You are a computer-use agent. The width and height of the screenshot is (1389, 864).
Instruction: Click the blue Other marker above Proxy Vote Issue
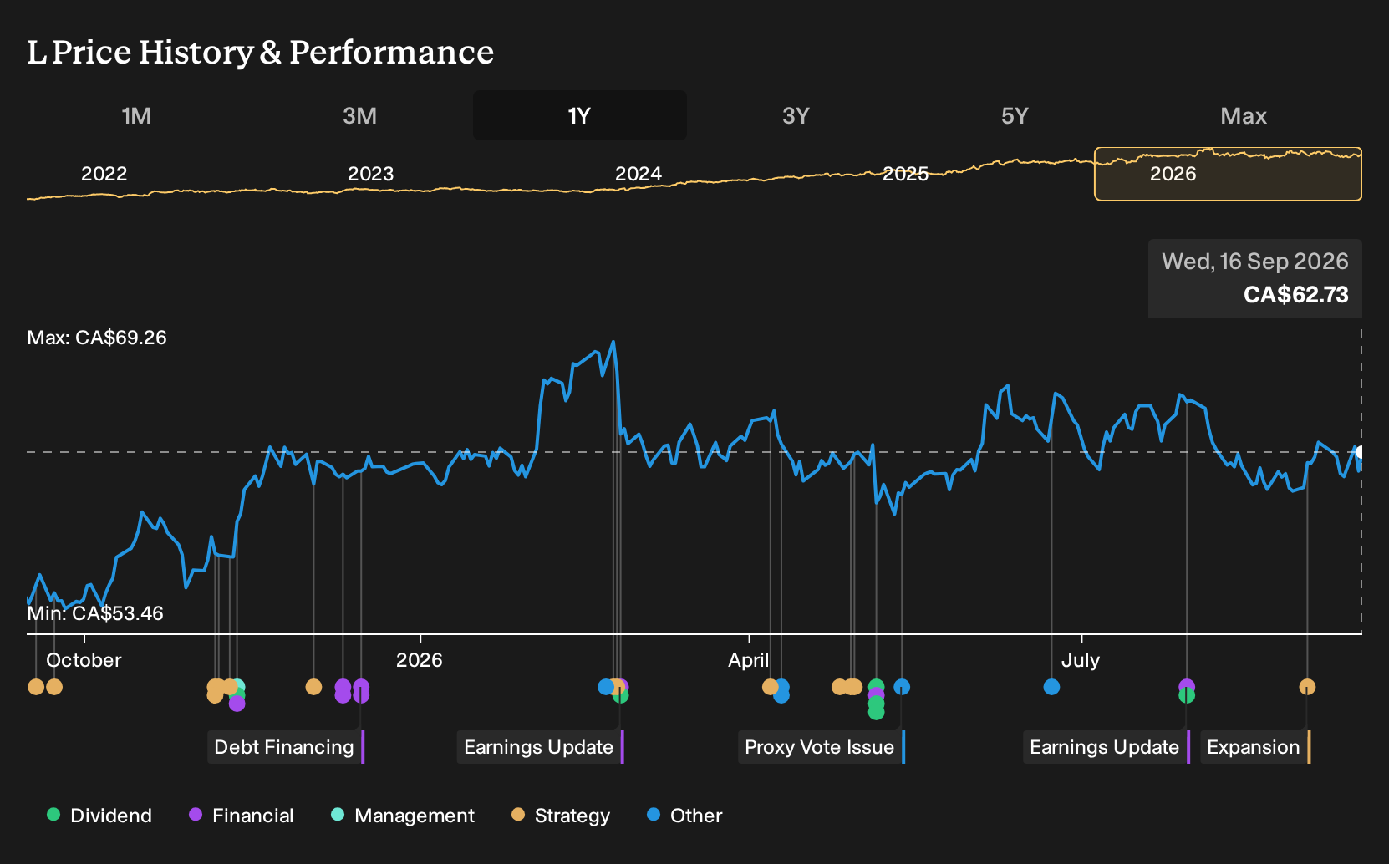click(902, 687)
